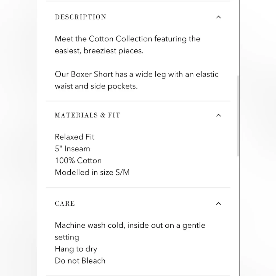This screenshot has width=276, height=276.
Task: Click scrollbar track below the thumb
Action: pyautogui.click(x=238, y=215)
